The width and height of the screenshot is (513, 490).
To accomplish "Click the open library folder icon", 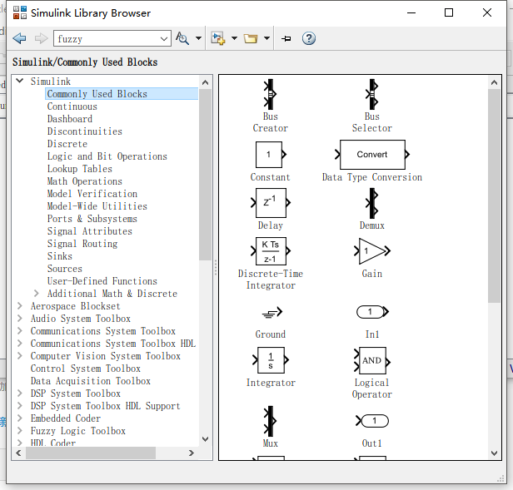I will pyautogui.click(x=251, y=38).
